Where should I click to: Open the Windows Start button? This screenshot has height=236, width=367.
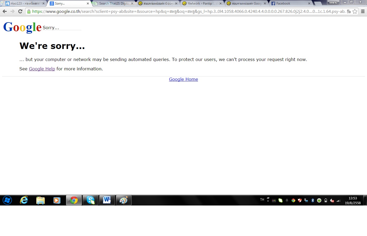tap(7, 200)
